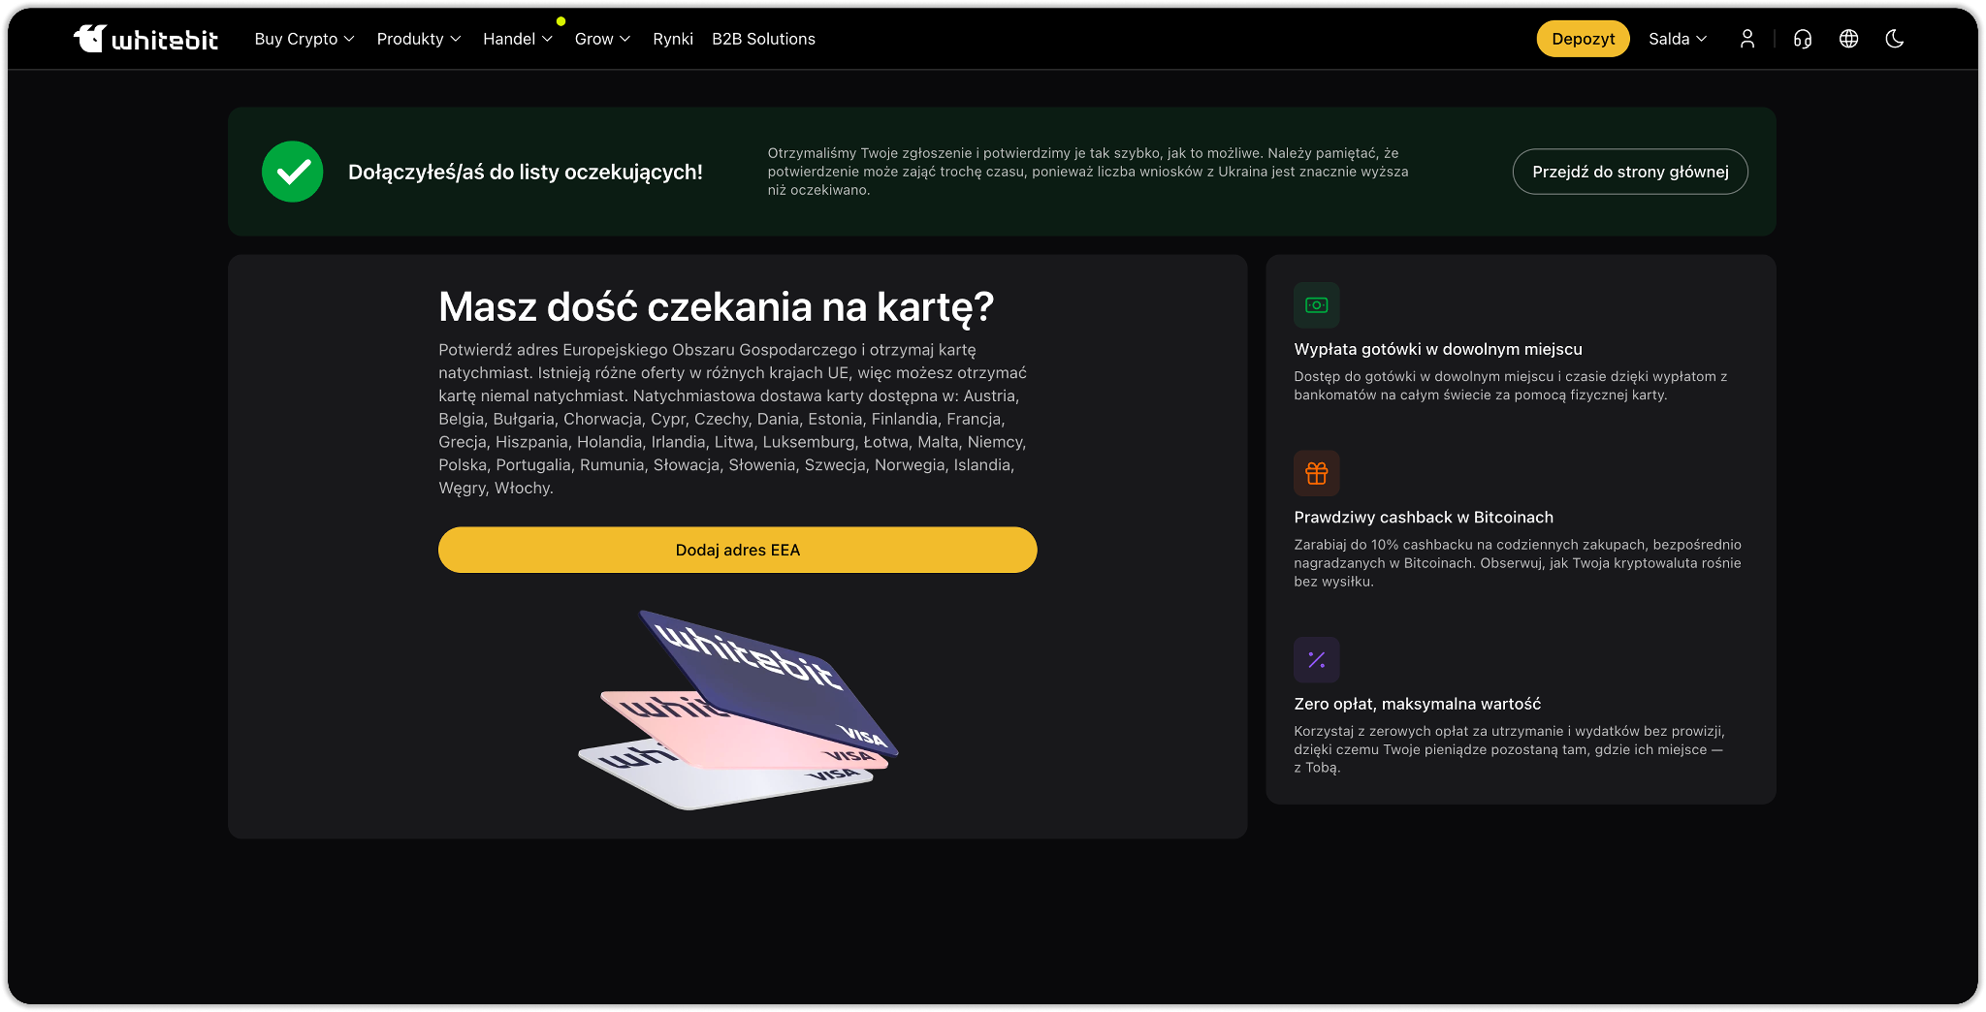The width and height of the screenshot is (1986, 1012).
Task: Expand the Produkty menu
Action: (418, 39)
